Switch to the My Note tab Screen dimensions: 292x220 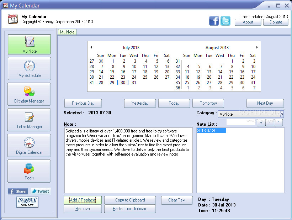click(x=67, y=32)
